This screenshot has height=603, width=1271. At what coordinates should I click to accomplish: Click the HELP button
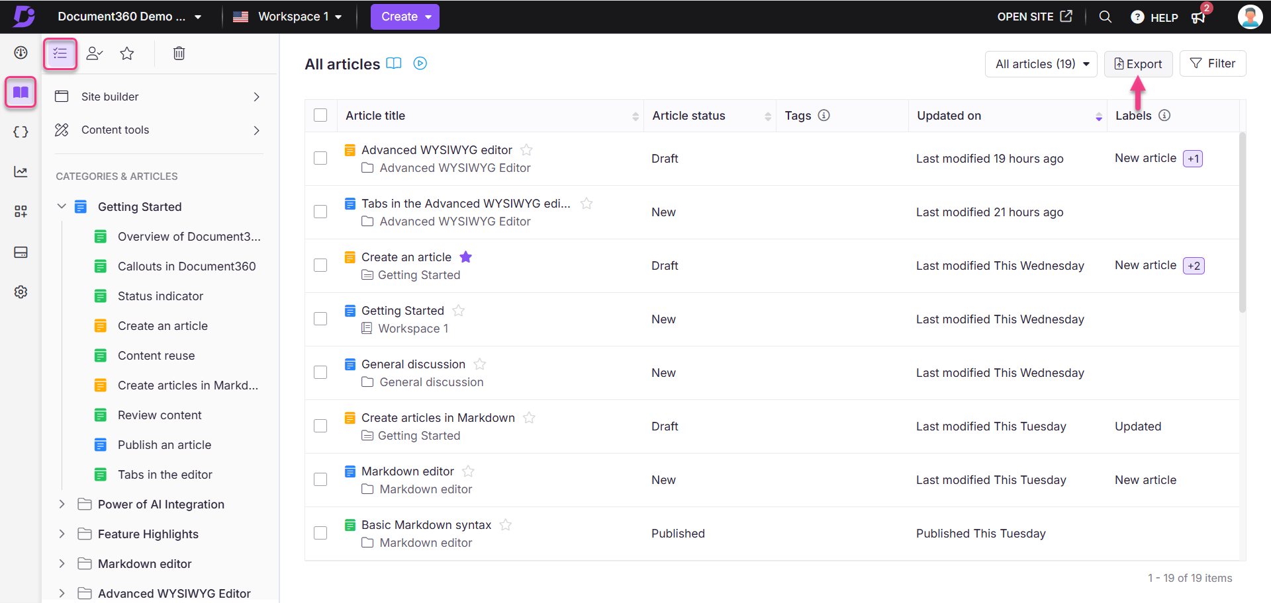(1154, 17)
